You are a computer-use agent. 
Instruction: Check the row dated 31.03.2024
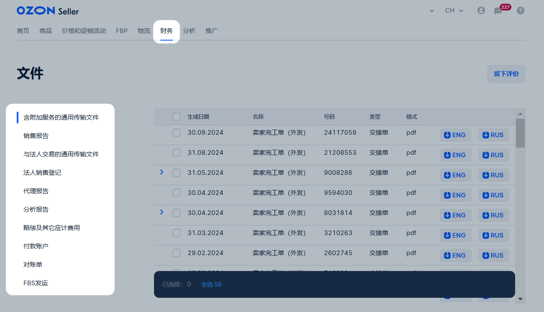tap(177, 233)
